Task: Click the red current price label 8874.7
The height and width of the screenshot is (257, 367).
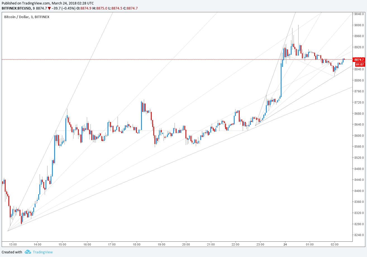Action: 359,60
